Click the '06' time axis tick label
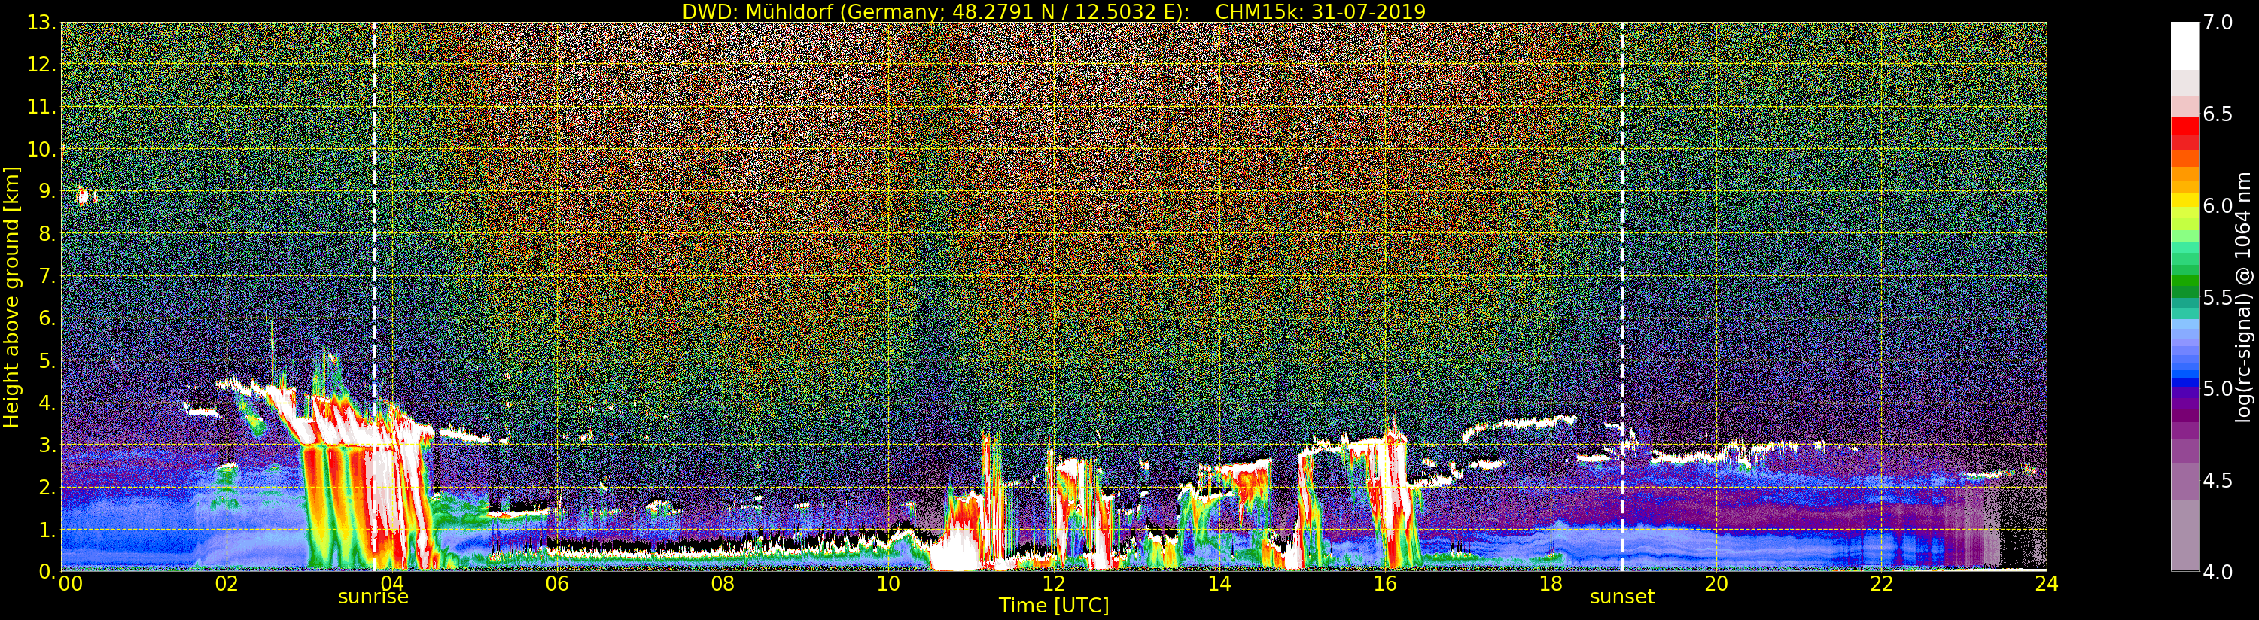The width and height of the screenshot is (2259, 620). 557,583
